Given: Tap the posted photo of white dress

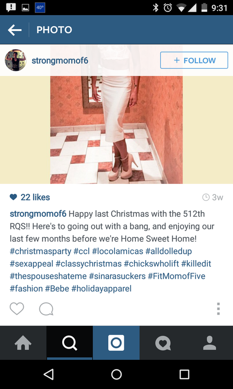Looking at the screenshot, I should [116, 115].
